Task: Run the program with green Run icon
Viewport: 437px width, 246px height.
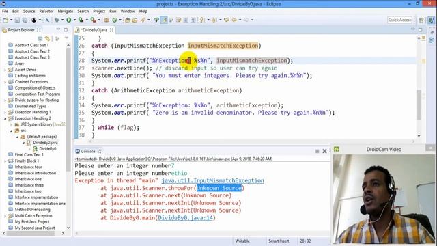Action: pyautogui.click(x=68, y=20)
